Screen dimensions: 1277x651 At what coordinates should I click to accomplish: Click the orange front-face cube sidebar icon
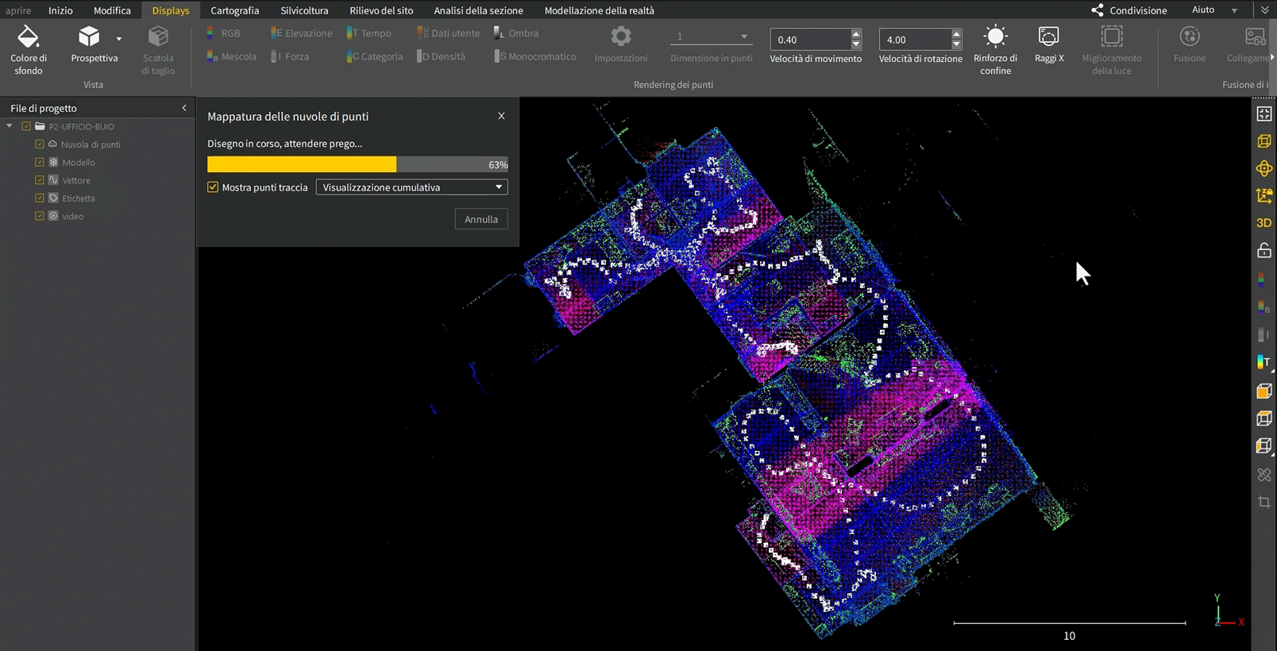[x=1264, y=391]
